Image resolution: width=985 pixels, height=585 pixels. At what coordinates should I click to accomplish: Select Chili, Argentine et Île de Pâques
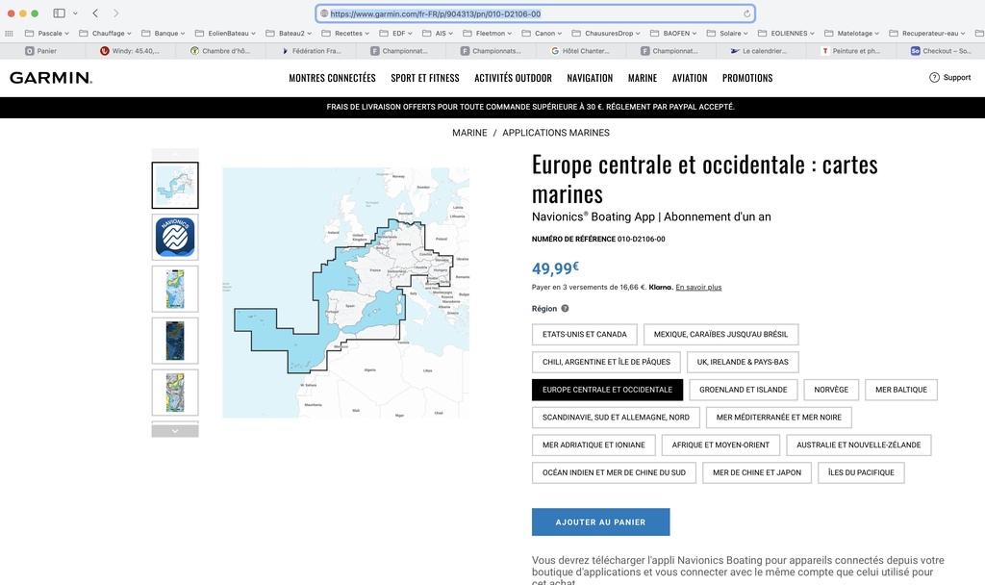[x=606, y=362]
